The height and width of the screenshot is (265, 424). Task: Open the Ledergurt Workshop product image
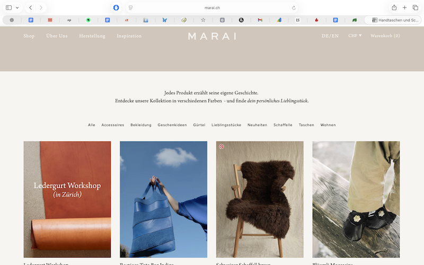click(x=67, y=199)
